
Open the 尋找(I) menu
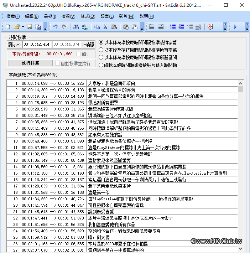coord(50,16)
